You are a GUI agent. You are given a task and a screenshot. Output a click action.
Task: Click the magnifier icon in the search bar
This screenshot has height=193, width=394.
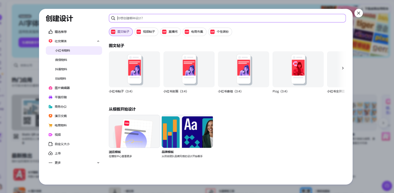coord(114,18)
